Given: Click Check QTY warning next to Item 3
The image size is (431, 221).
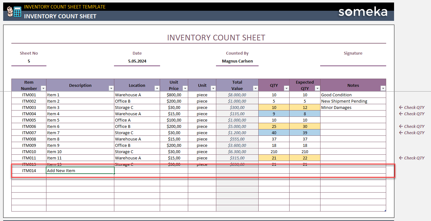Looking at the screenshot, I should pyautogui.click(x=411, y=107).
